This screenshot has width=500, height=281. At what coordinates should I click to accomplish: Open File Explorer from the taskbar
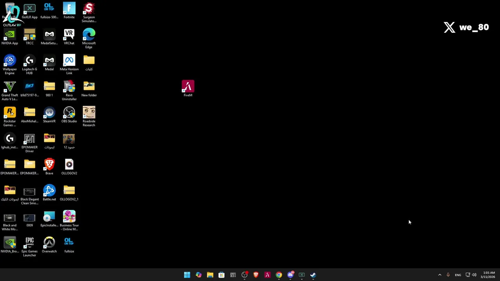210,275
